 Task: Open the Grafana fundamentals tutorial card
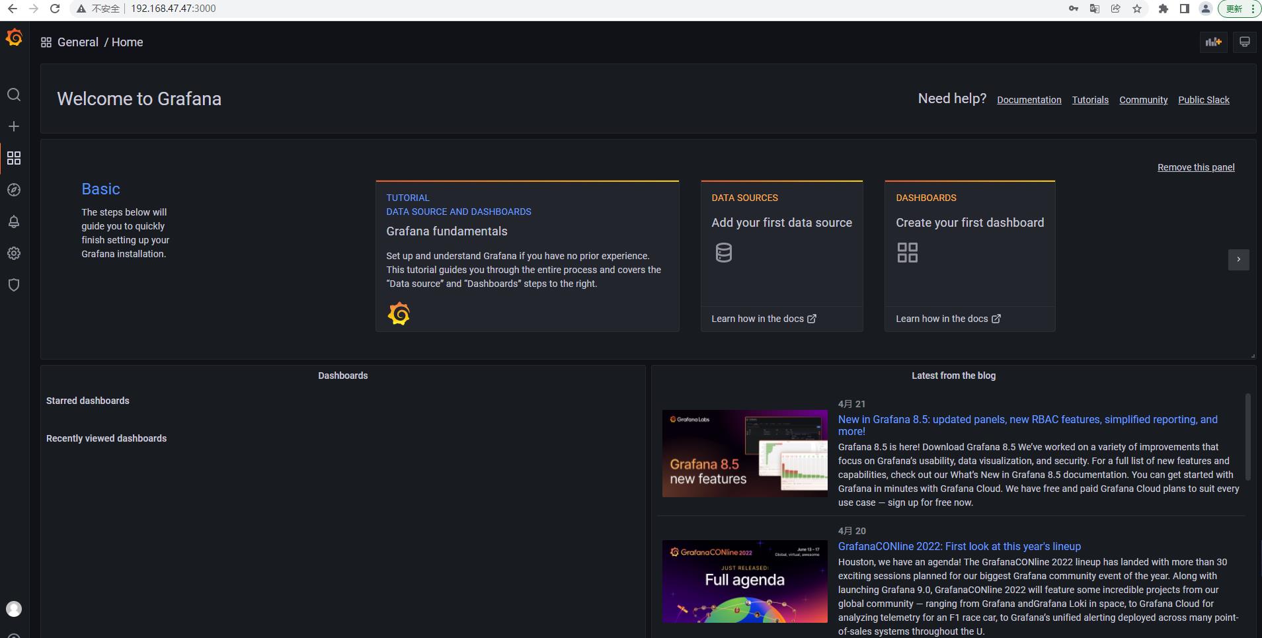(x=528, y=256)
